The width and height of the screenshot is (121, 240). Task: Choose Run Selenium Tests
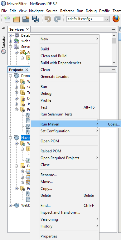[65, 114]
